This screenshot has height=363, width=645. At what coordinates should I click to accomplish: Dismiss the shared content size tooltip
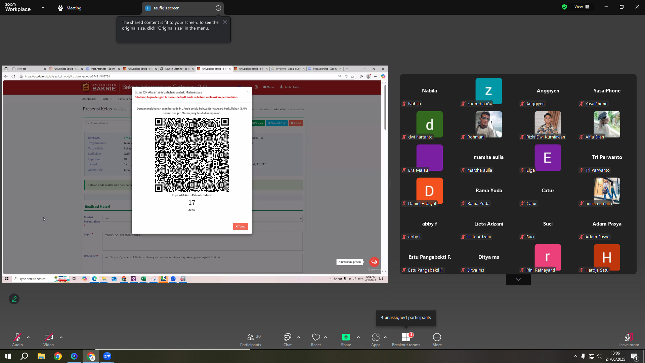point(225,22)
